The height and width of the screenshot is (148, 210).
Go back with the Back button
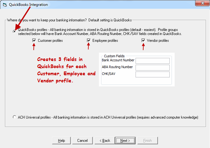tap(105, 141)
